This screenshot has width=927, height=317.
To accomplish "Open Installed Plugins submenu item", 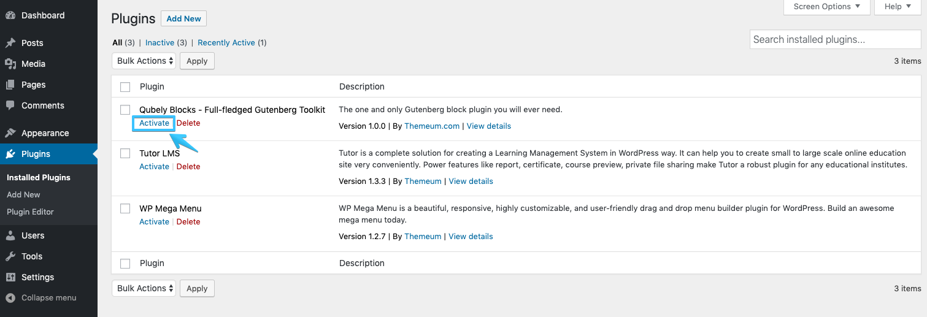I will [x=39, y=177].
